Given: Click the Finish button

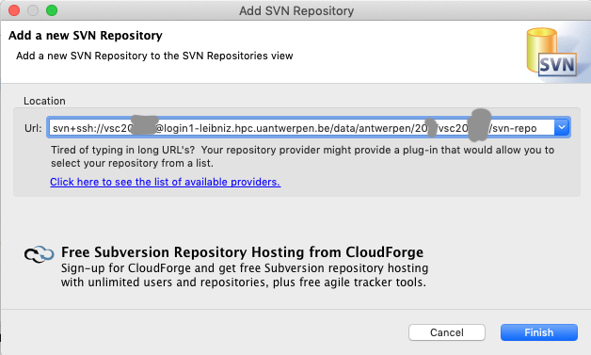Looking at the screenshot, I should (538, 332).
